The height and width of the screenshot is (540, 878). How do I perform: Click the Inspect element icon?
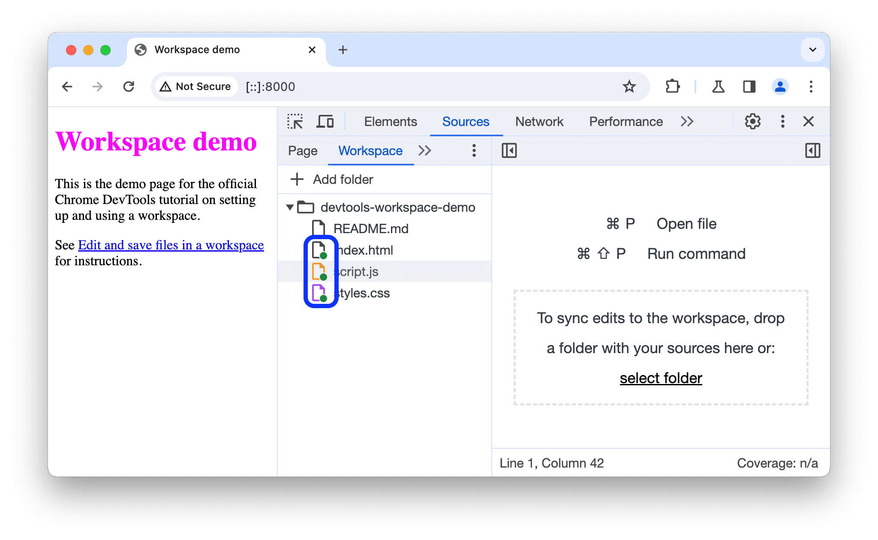[x=295, y=122]
